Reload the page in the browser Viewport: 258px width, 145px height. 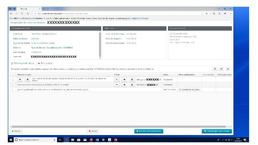(x=22, y=13)
